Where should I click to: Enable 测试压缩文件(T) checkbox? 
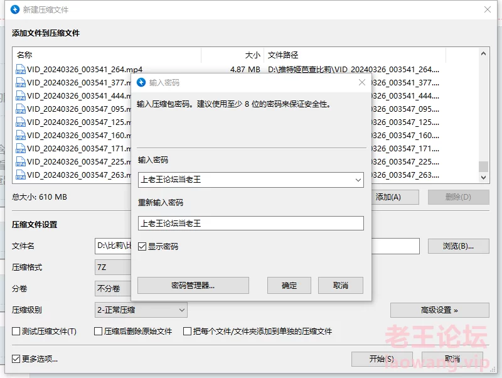(x=17, y=331)
